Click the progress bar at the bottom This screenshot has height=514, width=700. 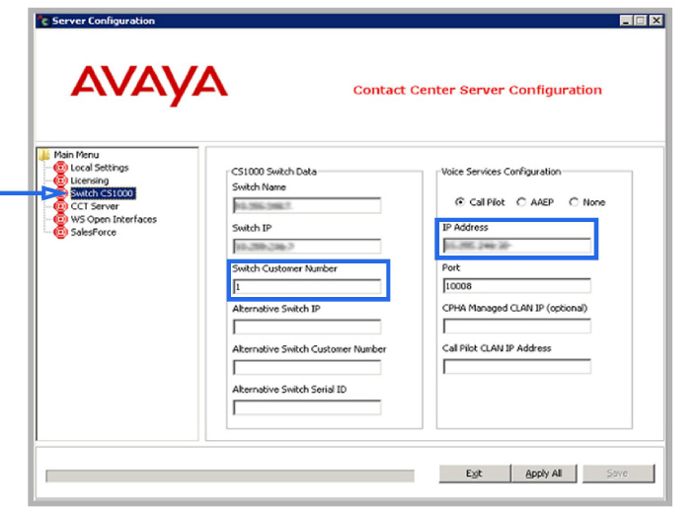[x=230, y=477]
